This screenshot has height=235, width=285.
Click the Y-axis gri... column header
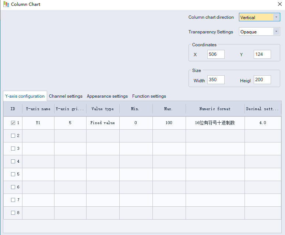(70, 109)
